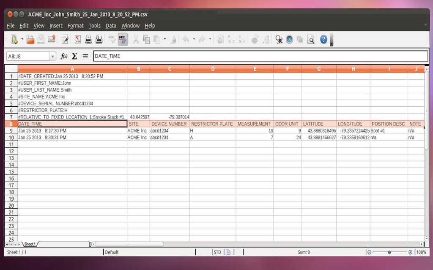This screenshot has width=433, height=270.
Task: Open the Help menu
Action: tap(150, 26)
